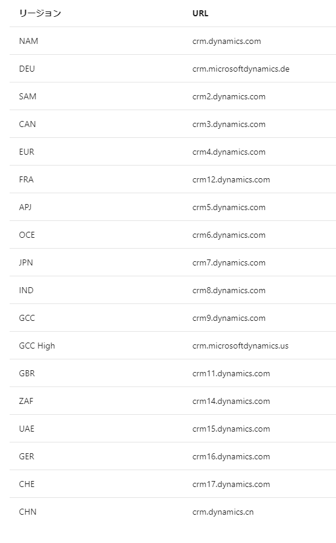Click crm.microsoftdynamics.us for GCC High

[x=240, y=346]
